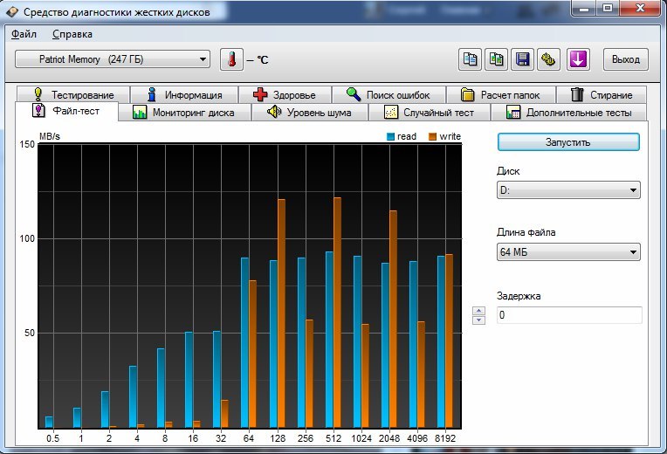Click the Задержка input field
Viewport: 667px width, 454px height.
tap(568, 315)
